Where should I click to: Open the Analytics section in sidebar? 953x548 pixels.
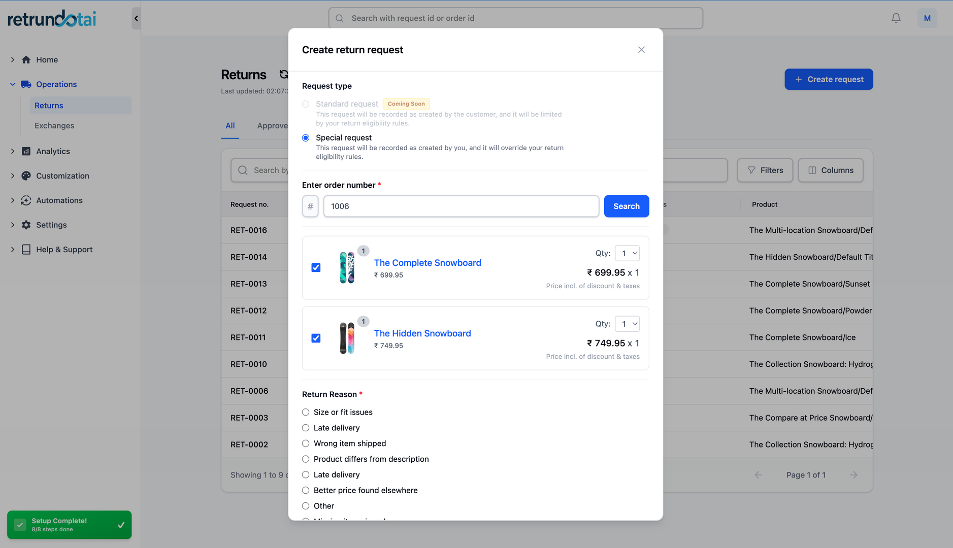[53, 151]
